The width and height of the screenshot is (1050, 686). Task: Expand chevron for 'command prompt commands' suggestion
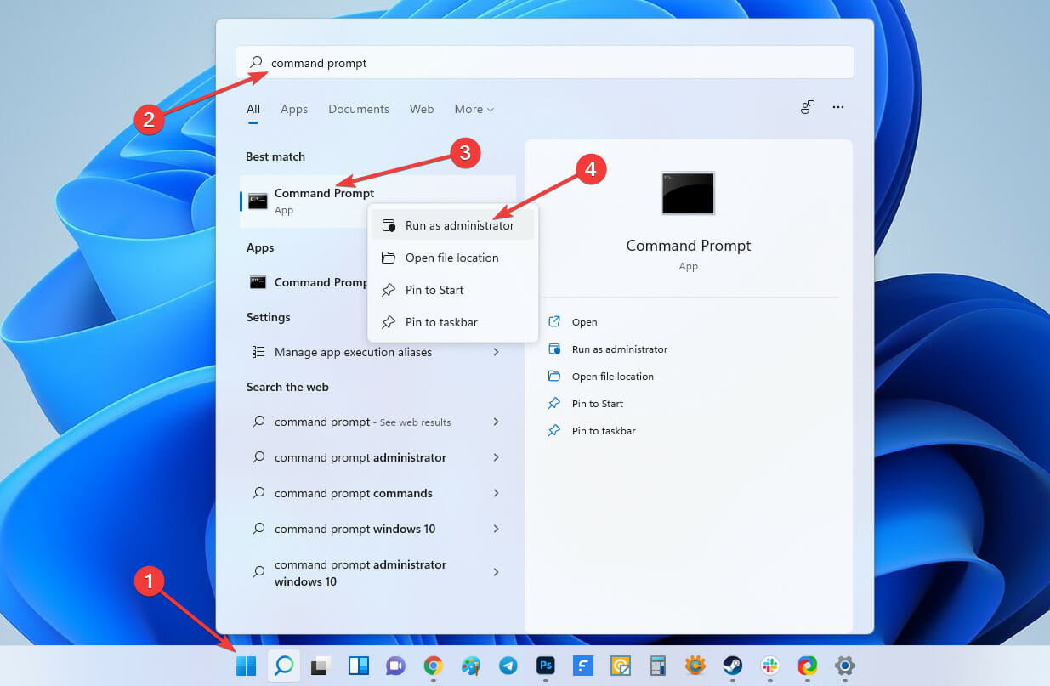pyautogui.click(x=496, y=493)
